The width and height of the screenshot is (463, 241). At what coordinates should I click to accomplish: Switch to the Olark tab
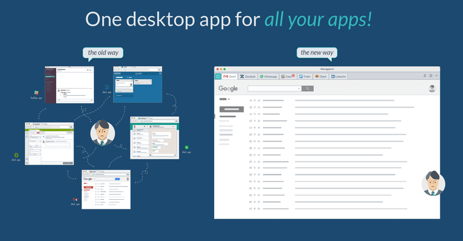(x=321, y=76)
